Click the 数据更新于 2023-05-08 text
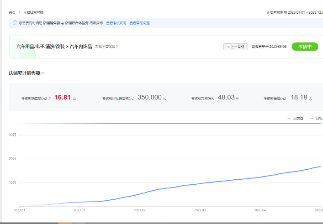Screen dimensions: 323x224 click(269, 47)
